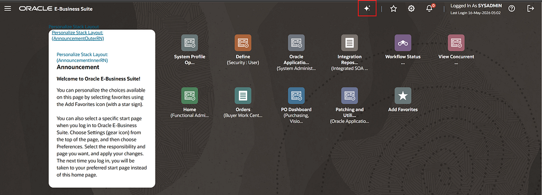Click the Last Login 16-May-2026 text
Screen dimensions: 542x195
point(476,13)
